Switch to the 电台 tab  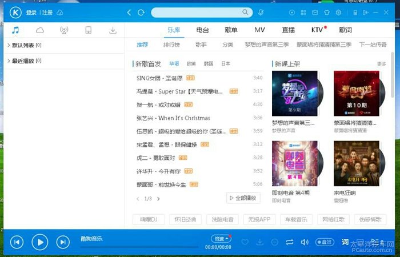point(202,30)
